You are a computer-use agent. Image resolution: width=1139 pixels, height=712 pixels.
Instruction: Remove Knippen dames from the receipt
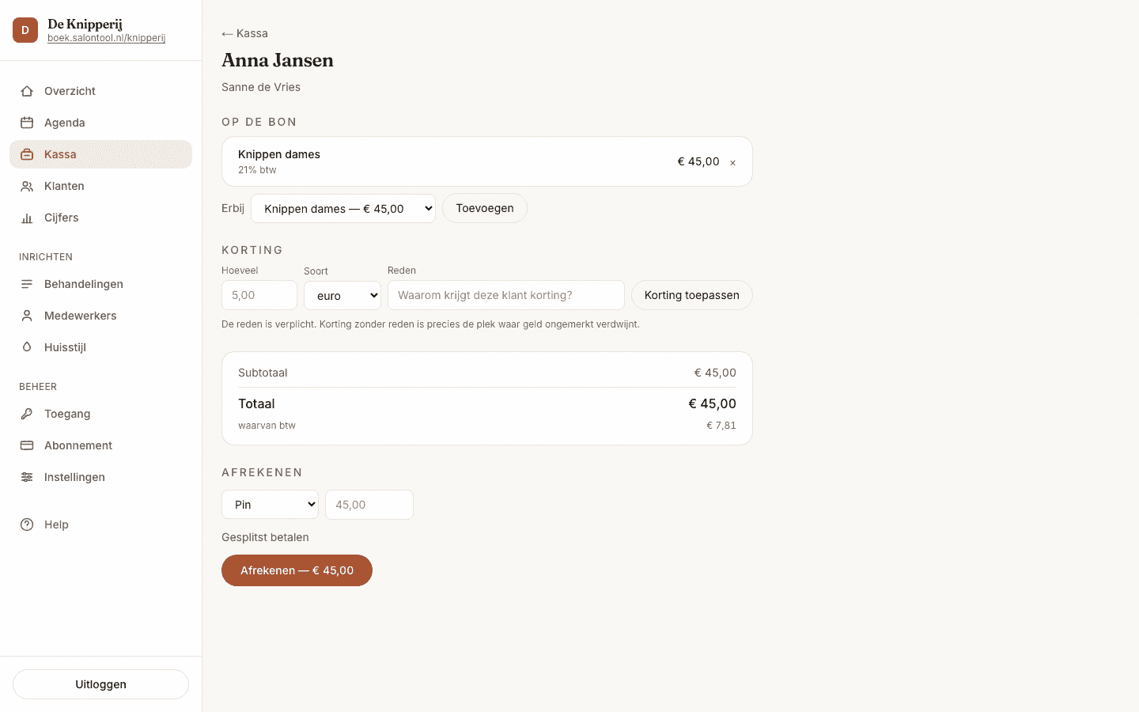click(x=732, y=162)
